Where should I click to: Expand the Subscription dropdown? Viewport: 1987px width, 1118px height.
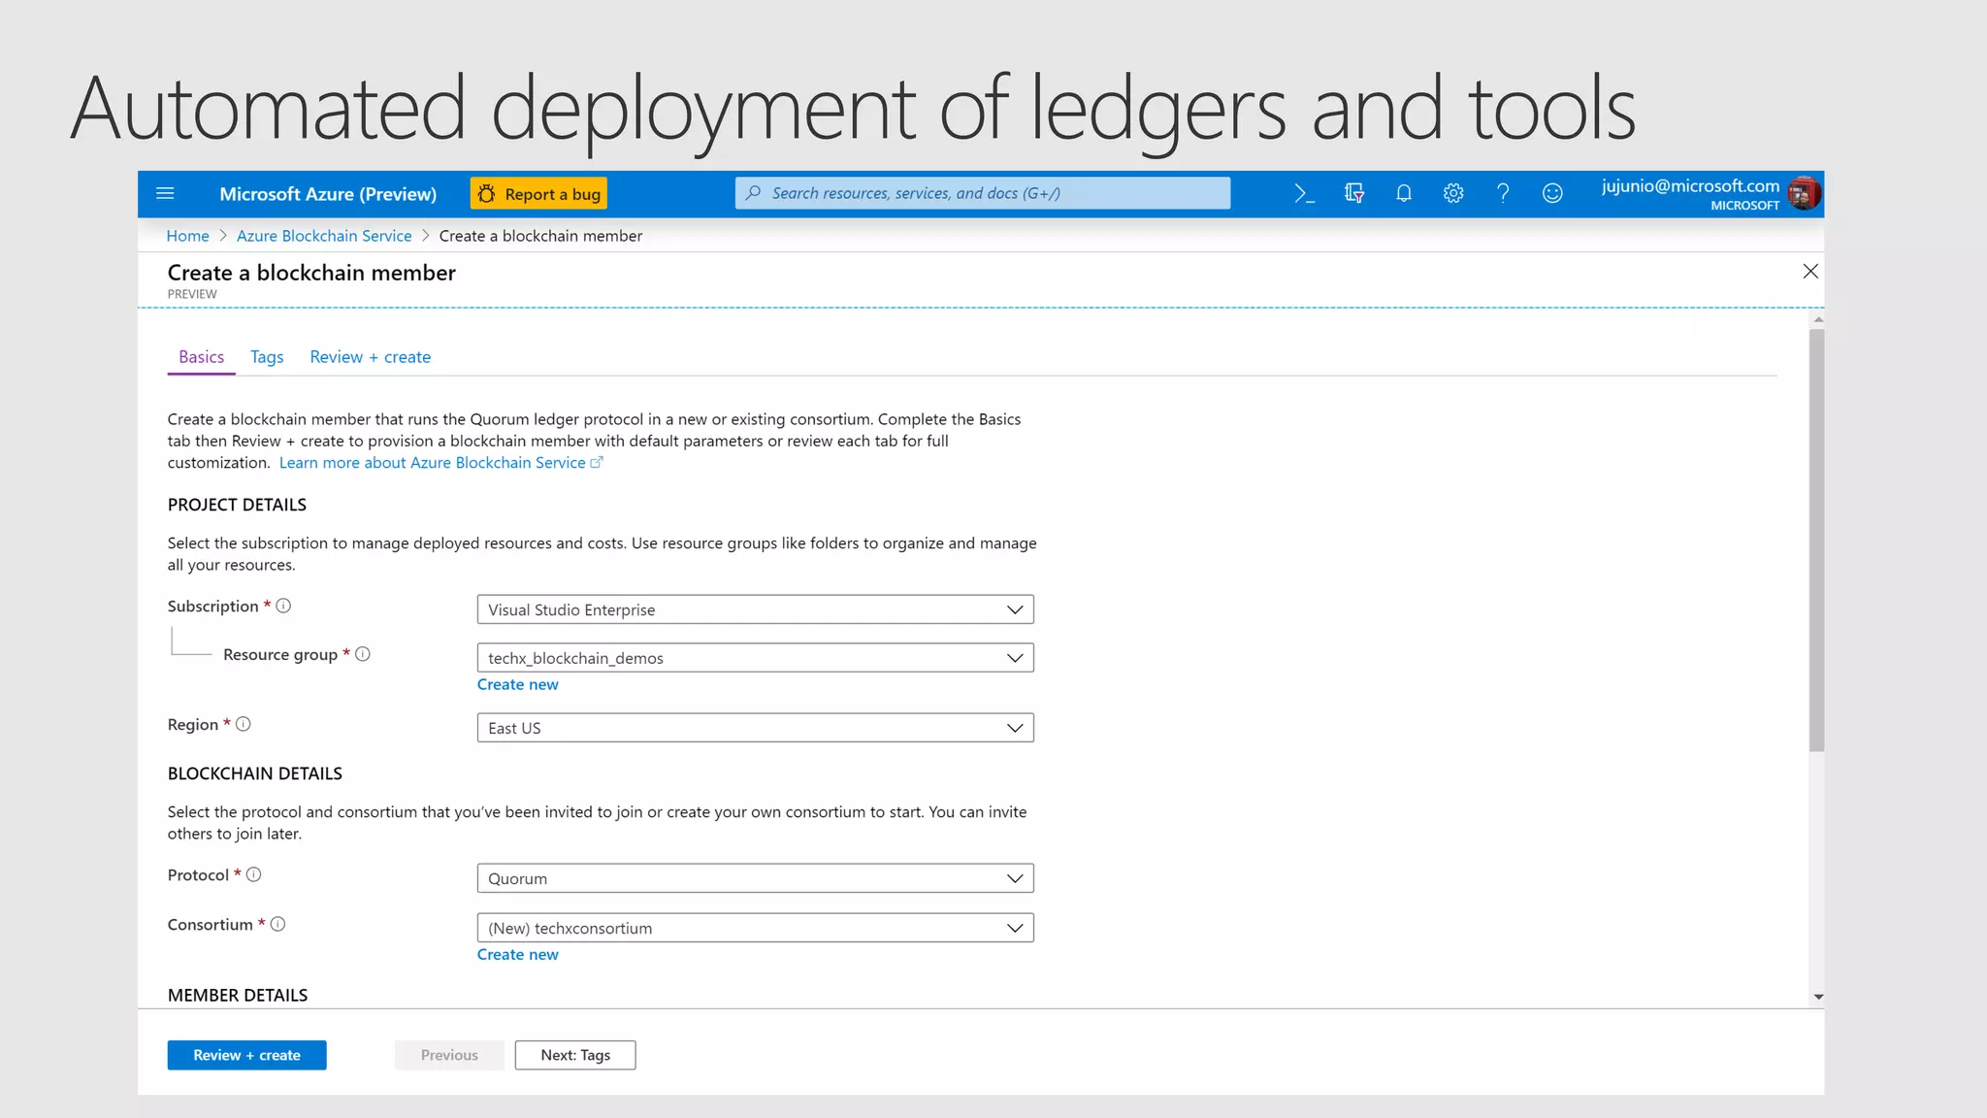coord(755,609)
